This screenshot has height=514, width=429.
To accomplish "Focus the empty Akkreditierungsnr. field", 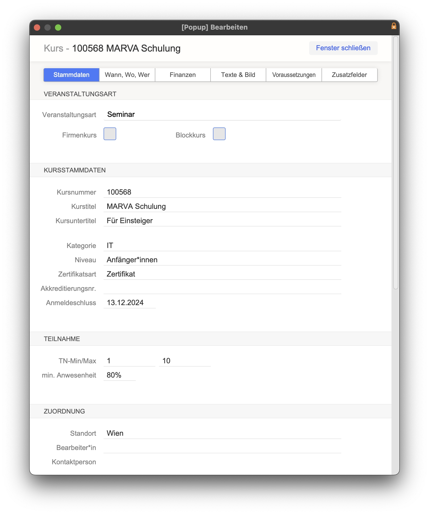I will tap(222, 288).
